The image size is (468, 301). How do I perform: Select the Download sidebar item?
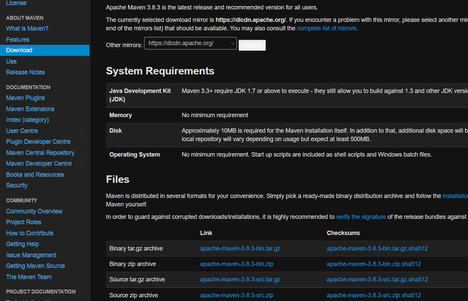point(45,50)
